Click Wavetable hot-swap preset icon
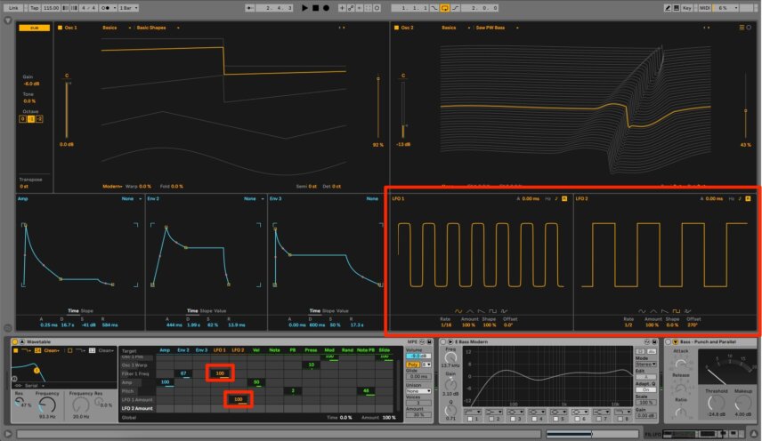 pos(422,342)
